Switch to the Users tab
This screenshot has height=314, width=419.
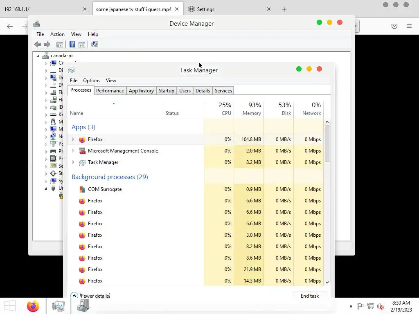tap(185, 91)
